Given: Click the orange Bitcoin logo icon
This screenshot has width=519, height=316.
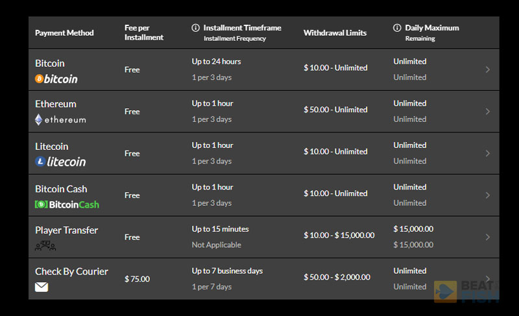Looking at the screenshot, I should (39, 79).
